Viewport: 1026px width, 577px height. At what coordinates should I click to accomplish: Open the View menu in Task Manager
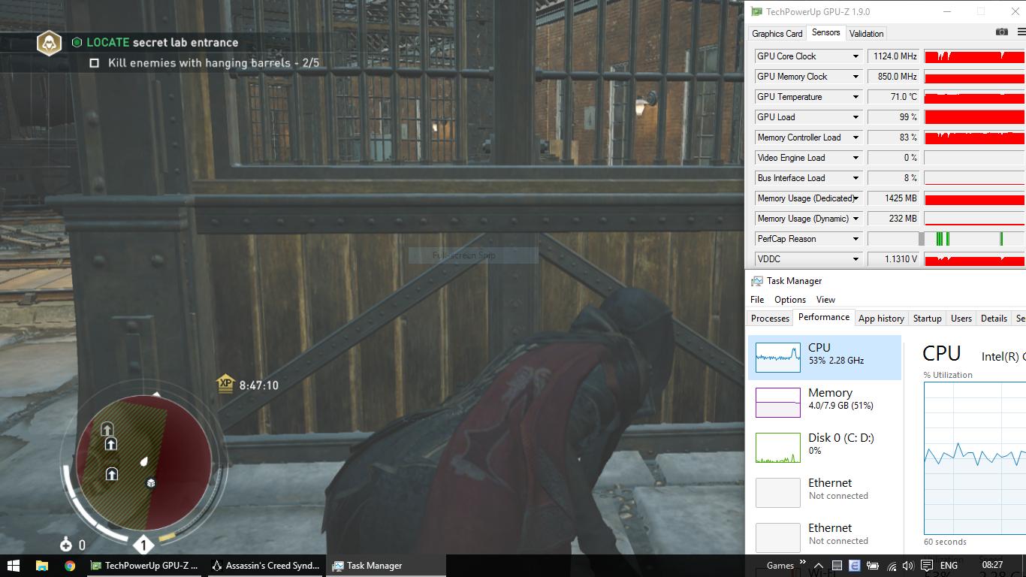pyautogui.click(x=825, y=299)
